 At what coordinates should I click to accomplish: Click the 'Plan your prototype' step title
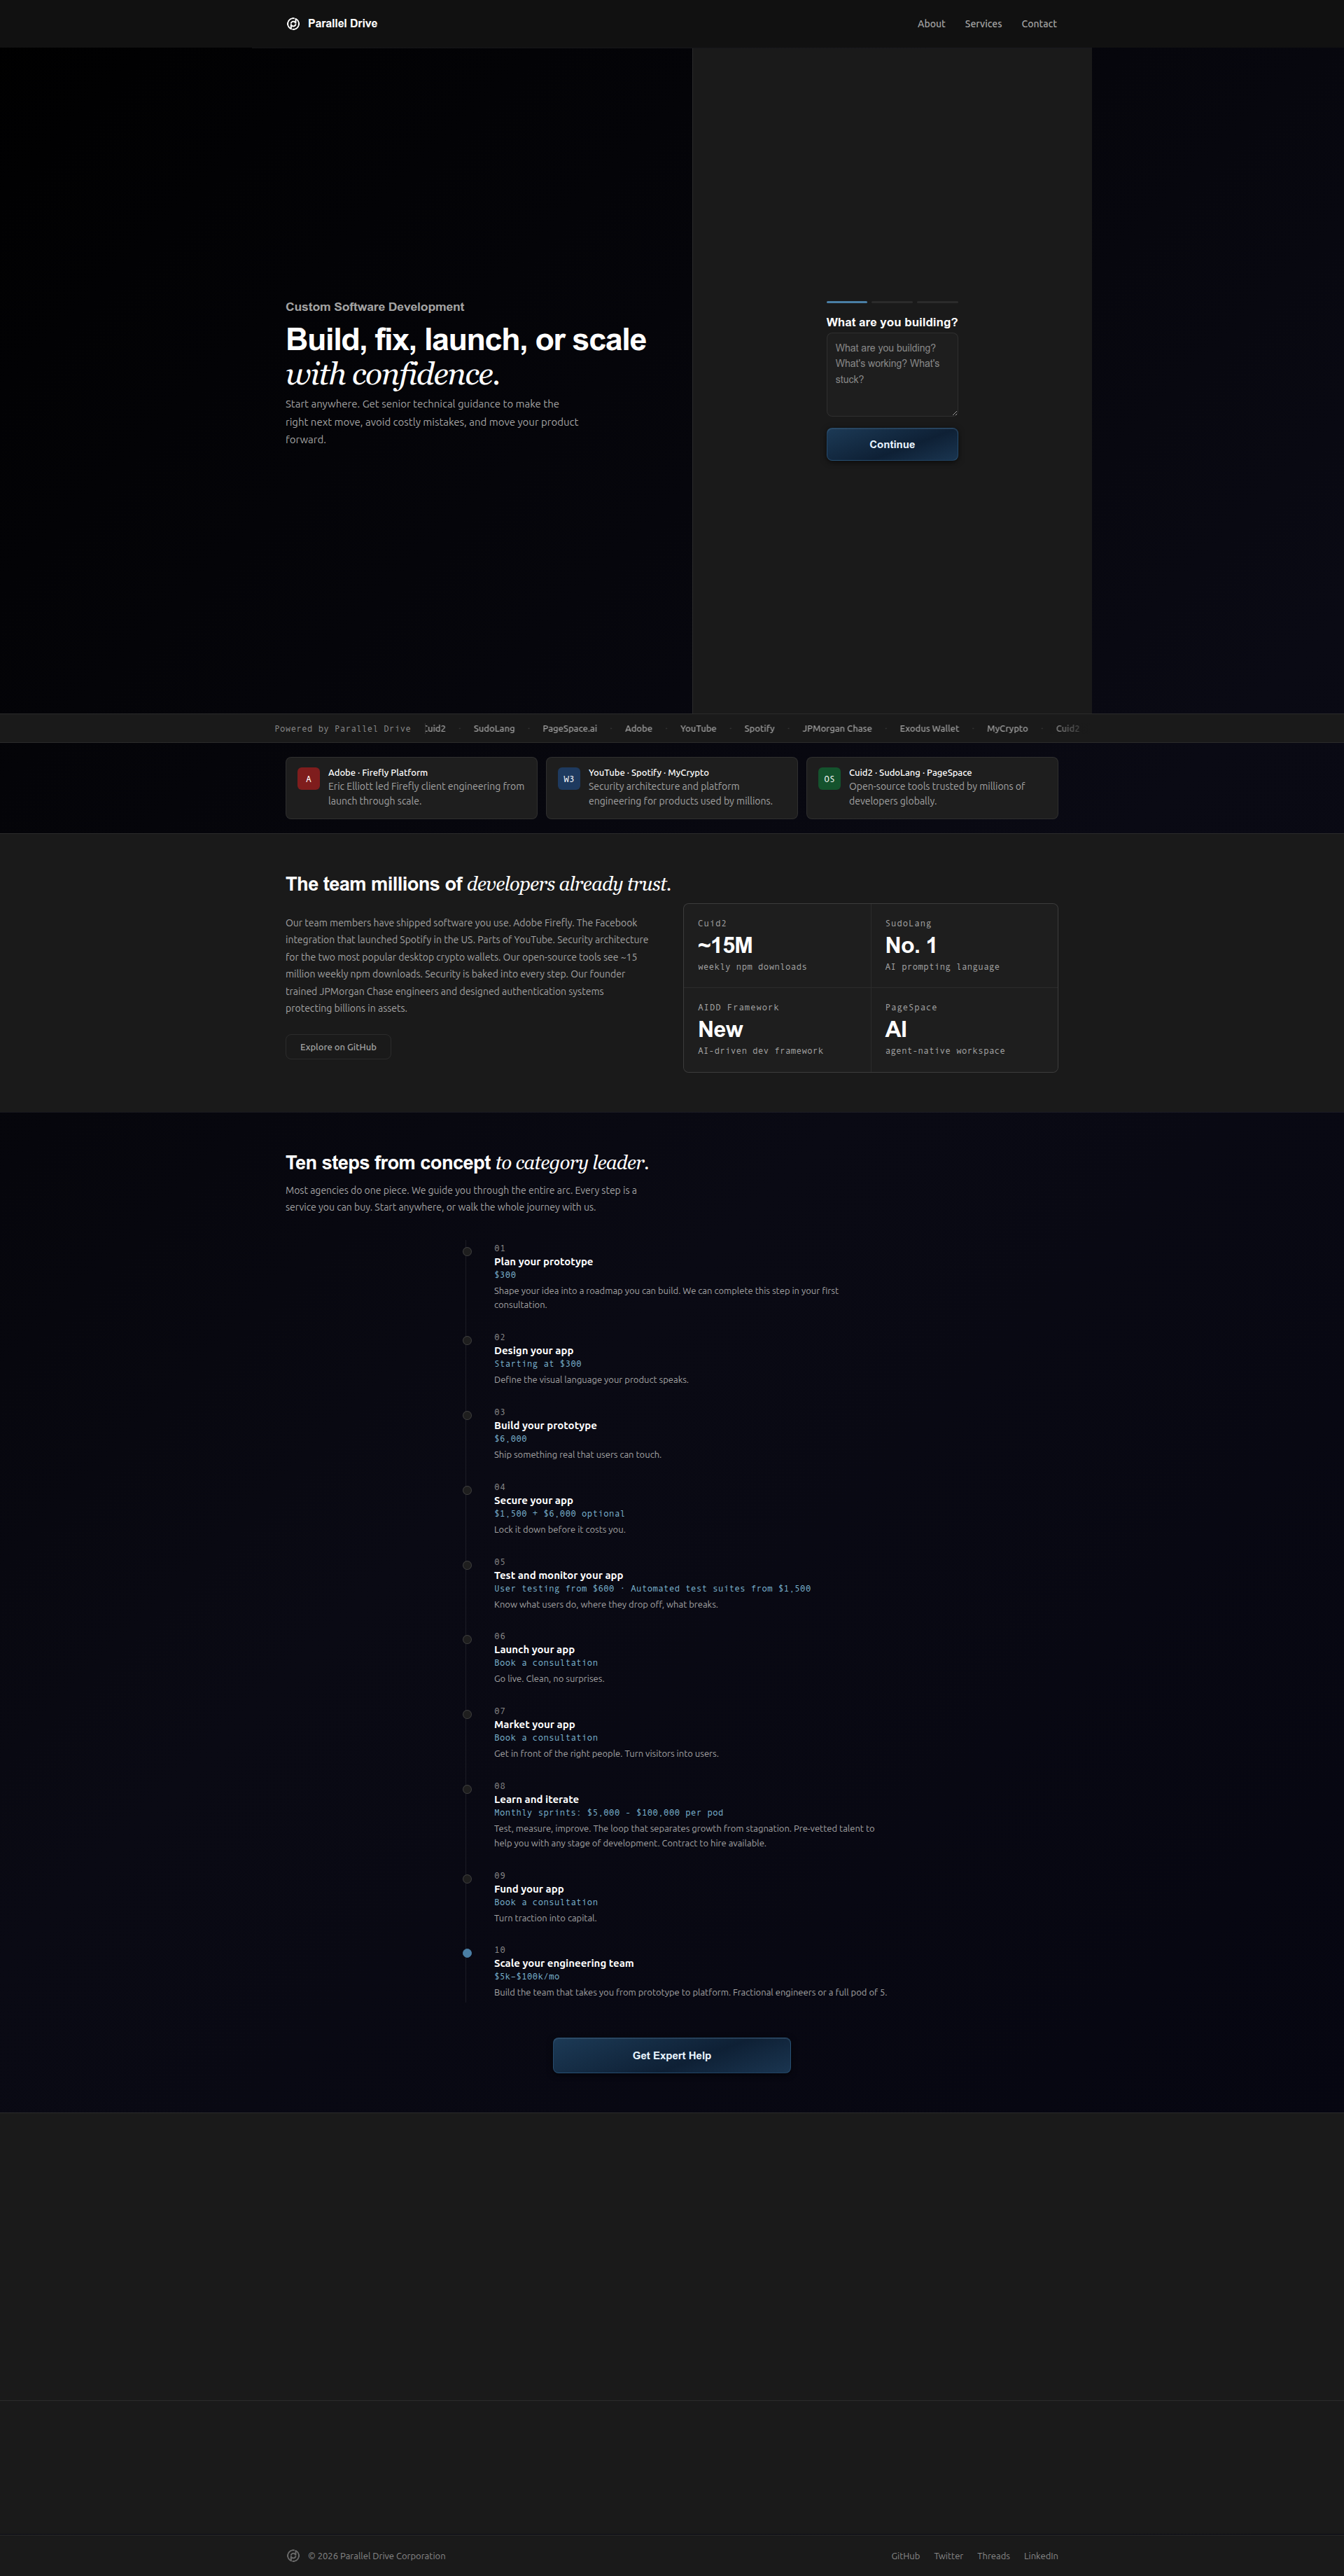543,1262
